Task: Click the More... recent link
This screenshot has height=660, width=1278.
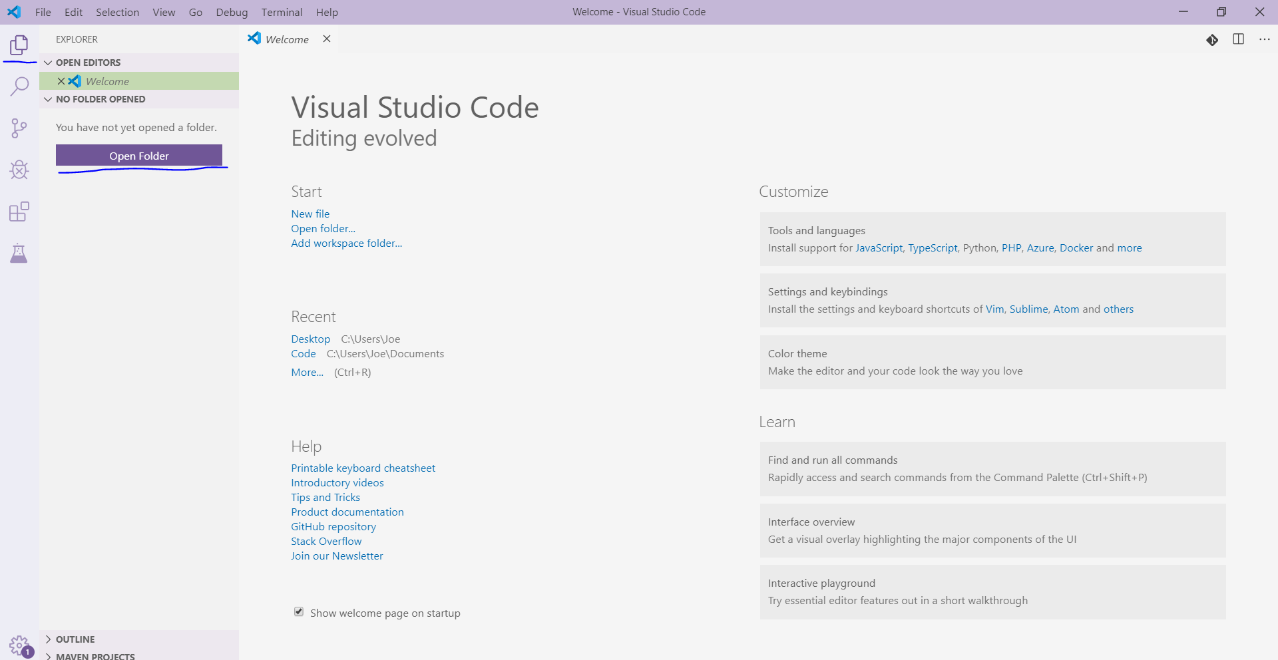Action: pyautogui.click(x=307, y=372)
